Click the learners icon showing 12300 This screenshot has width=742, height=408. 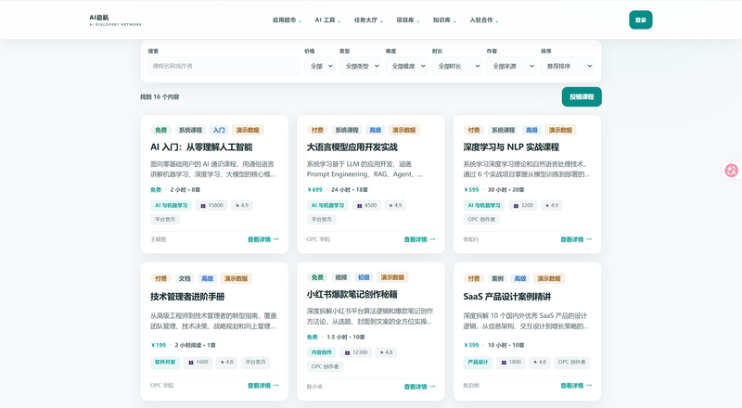(x=347, y=352)
